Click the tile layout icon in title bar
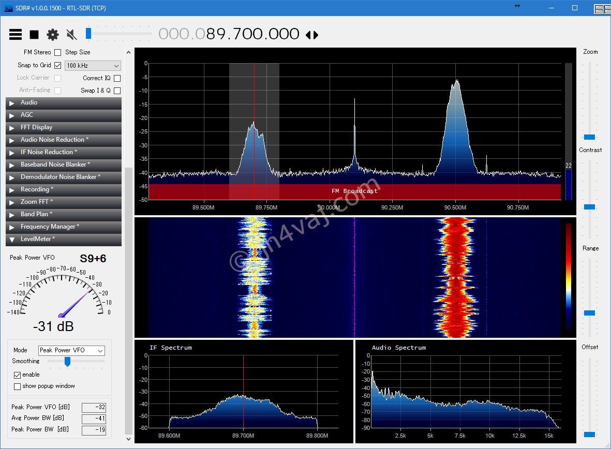Screen dimensions: 611x449 [602, 9]
